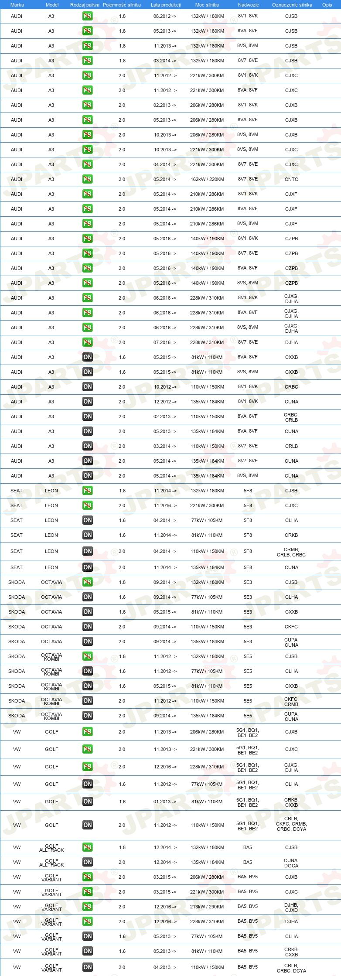Click ON icon in OCTAVIA KOMBI CXXB row
The image size is (341, 976).
87,686
